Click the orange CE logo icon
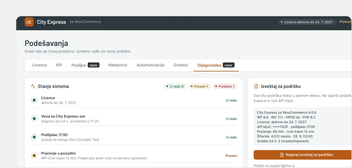The image size is (352, 168). pos(29,22)
